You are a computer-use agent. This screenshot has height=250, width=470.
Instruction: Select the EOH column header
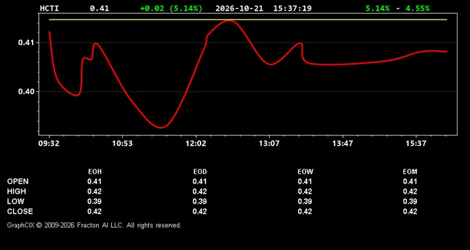pyautogui.click(x=95, y=172)
